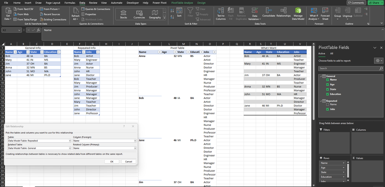Switch to the PivotTable Analyze tab
The width and height of the screenshot is (385, 187).
183,3
